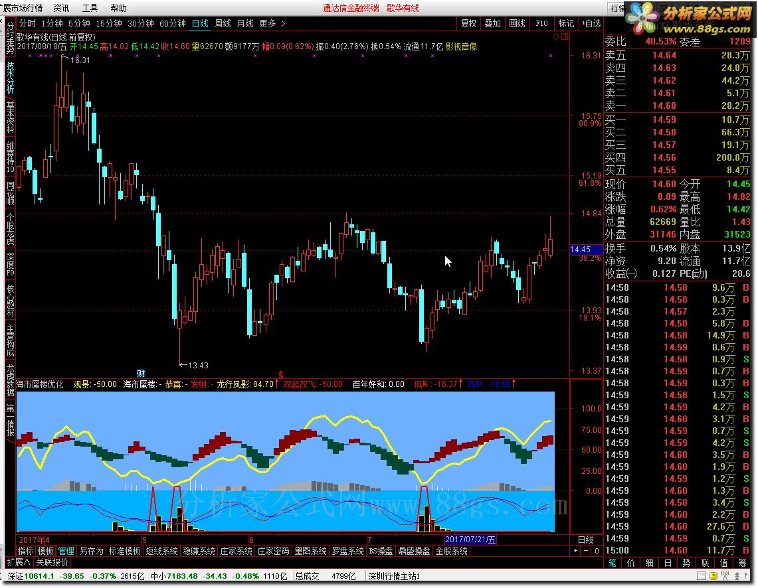
Task: Open the 细 detail tab
Action: [x=649, y=562]
